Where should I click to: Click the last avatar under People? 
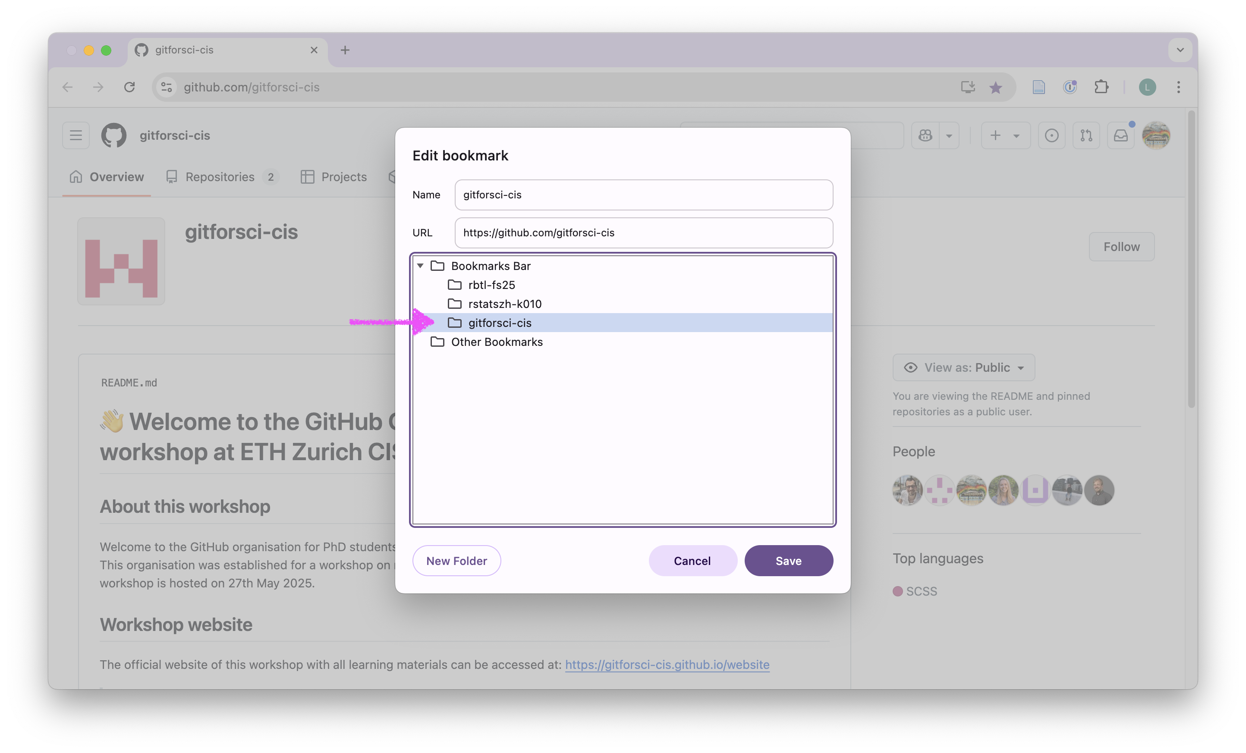click(1099, 490)
